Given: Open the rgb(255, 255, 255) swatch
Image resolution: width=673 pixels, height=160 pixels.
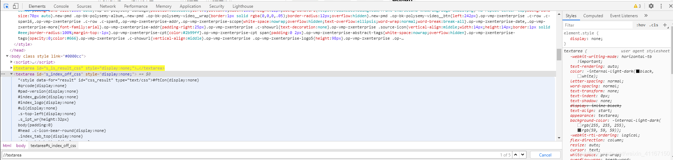Looking at the screenshot, I should point(579,125).
